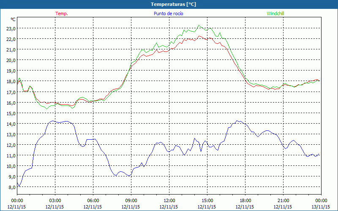Select the blue 'Punto de rocío' legend label

click(168, 14)
